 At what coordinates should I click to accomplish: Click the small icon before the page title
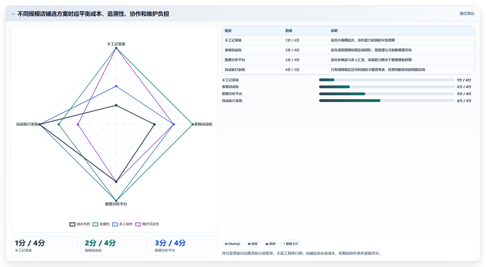click(x=13, y=14)
